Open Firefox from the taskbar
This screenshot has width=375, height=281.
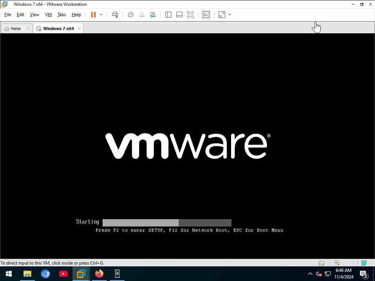pos(99,274)
